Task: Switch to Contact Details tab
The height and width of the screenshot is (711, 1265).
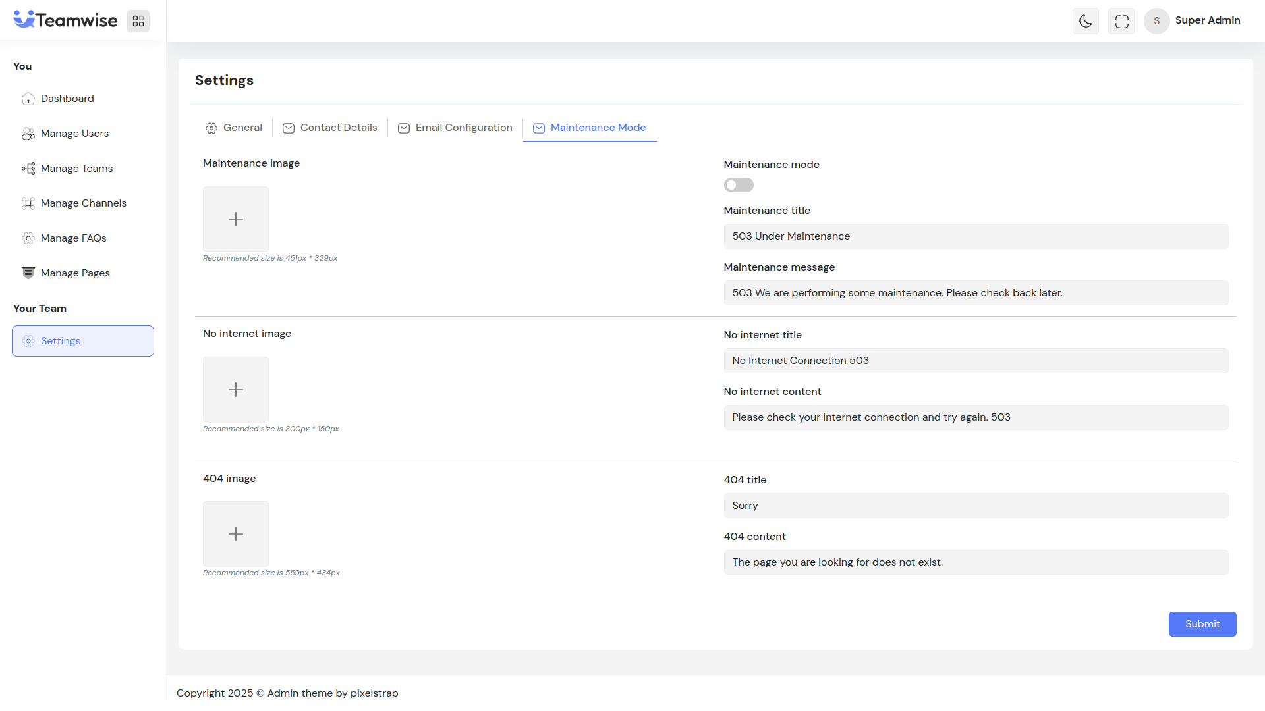Action: (330, 128)
